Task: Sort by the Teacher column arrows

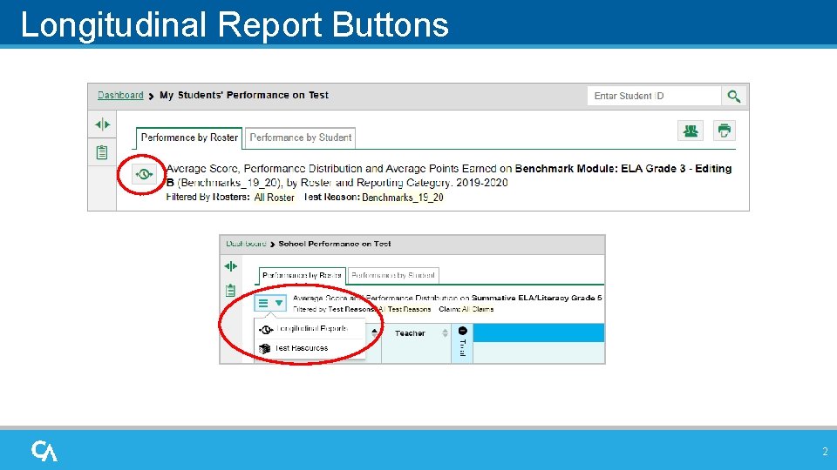Action: click(x=446, y=333)
